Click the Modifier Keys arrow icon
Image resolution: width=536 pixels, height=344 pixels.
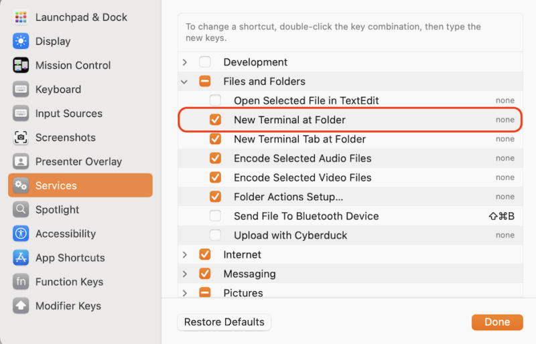(x=21, y=306)
